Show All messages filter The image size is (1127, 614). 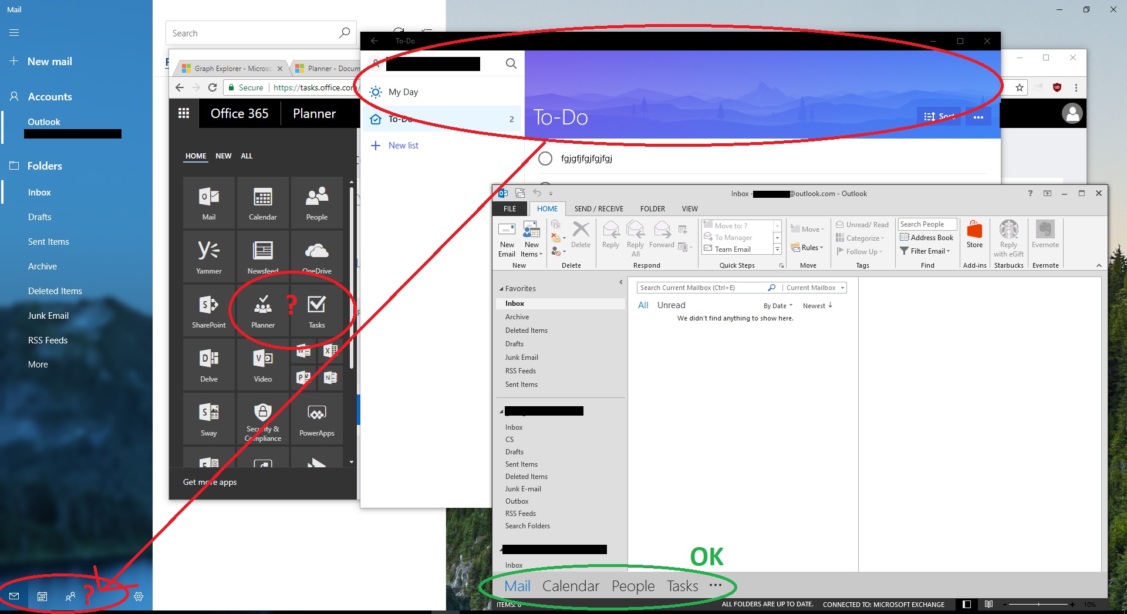[643, 305]
